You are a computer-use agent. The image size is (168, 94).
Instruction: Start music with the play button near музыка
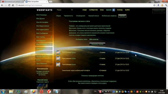point(114,10)
